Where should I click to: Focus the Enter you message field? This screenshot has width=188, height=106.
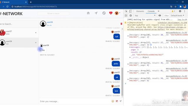coord(75,101)
